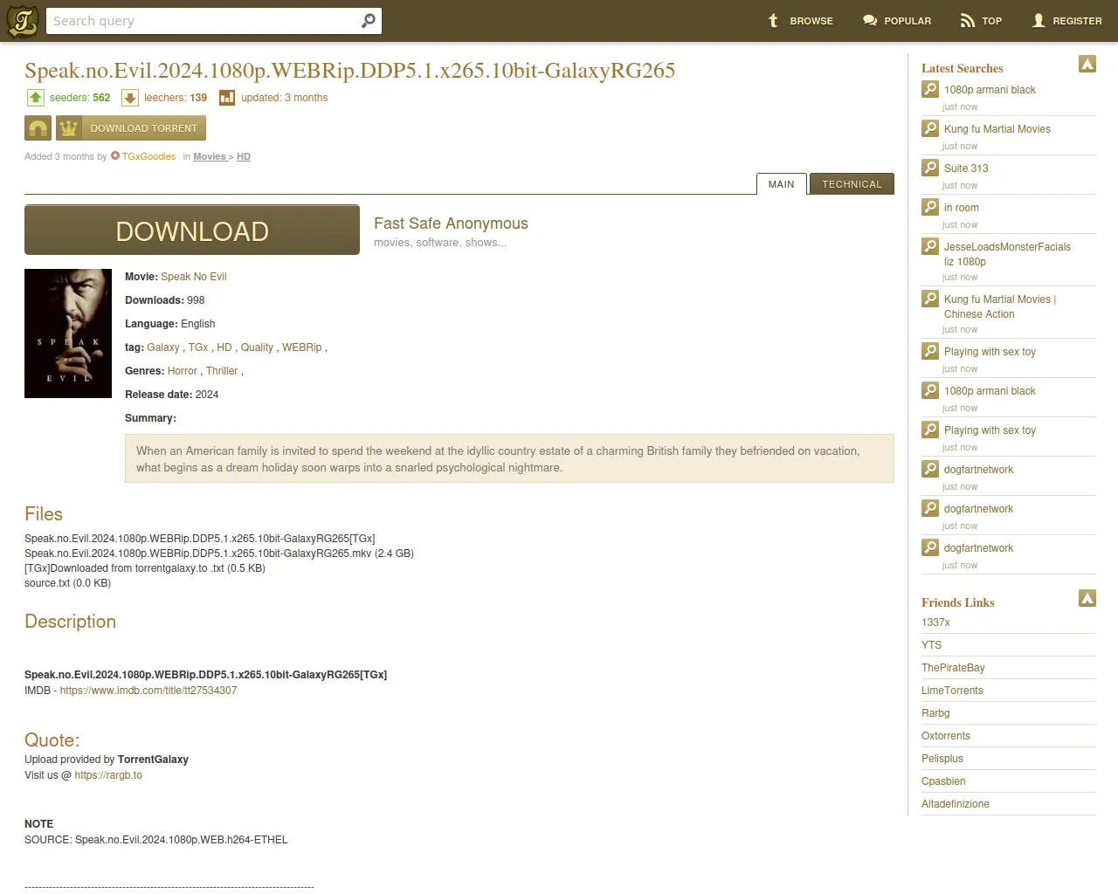The width and height of the screenshot is (1118, 894).
Task: Open the YTS friend link
Action: pyautogui.click(x=932, y=645)
